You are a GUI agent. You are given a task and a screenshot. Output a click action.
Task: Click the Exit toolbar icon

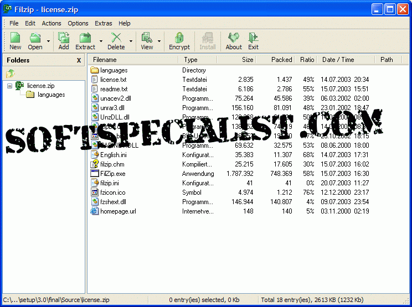(253, 38)
